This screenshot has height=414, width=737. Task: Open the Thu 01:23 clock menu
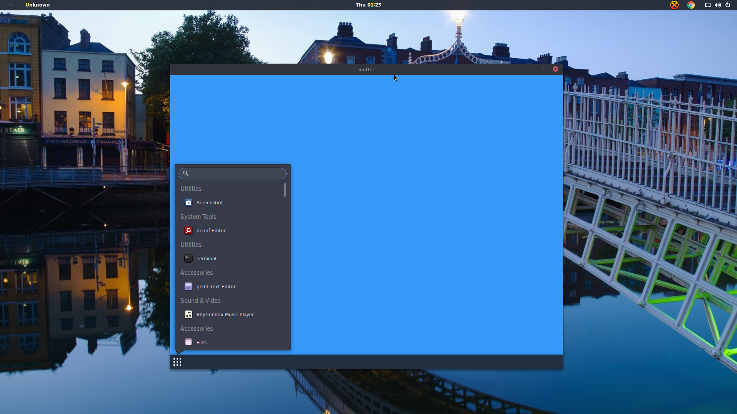[x=368, y=5]
